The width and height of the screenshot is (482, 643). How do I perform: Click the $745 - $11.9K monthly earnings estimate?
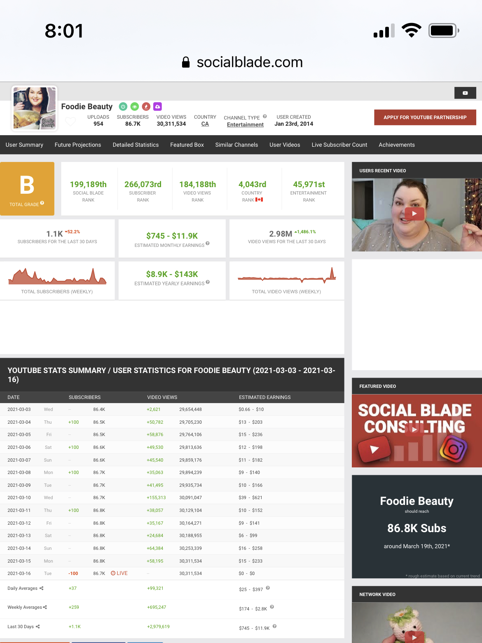pyautogui.click(x=172, y=236)
